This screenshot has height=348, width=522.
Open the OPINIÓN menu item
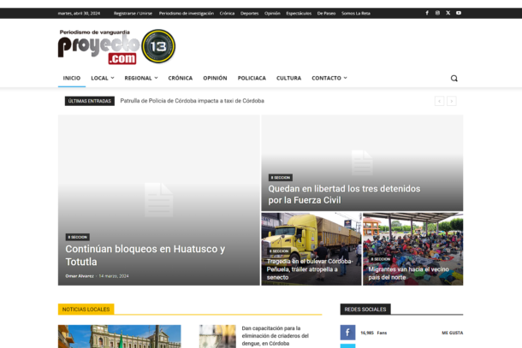coord(215,78)
